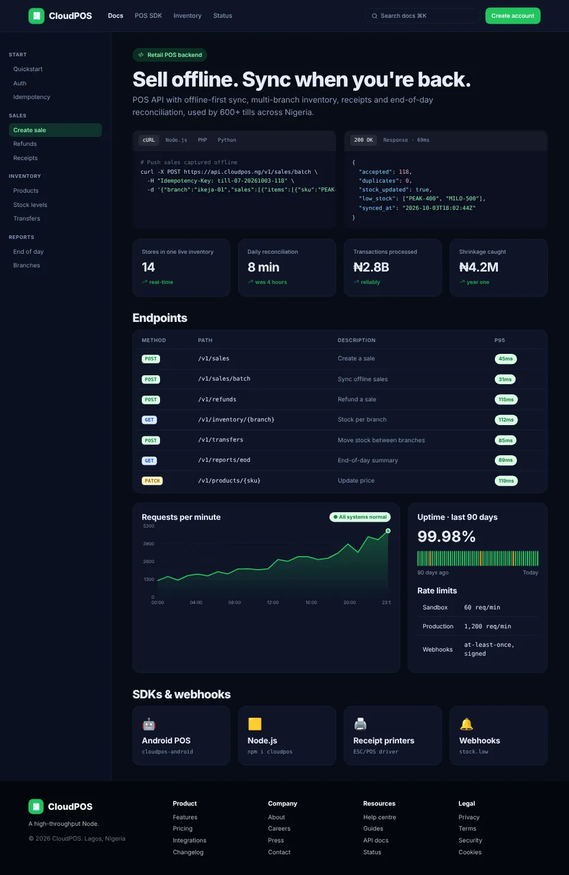Open the Node.js SDK card
The image size is (569, 875).
tap(287, 736)
